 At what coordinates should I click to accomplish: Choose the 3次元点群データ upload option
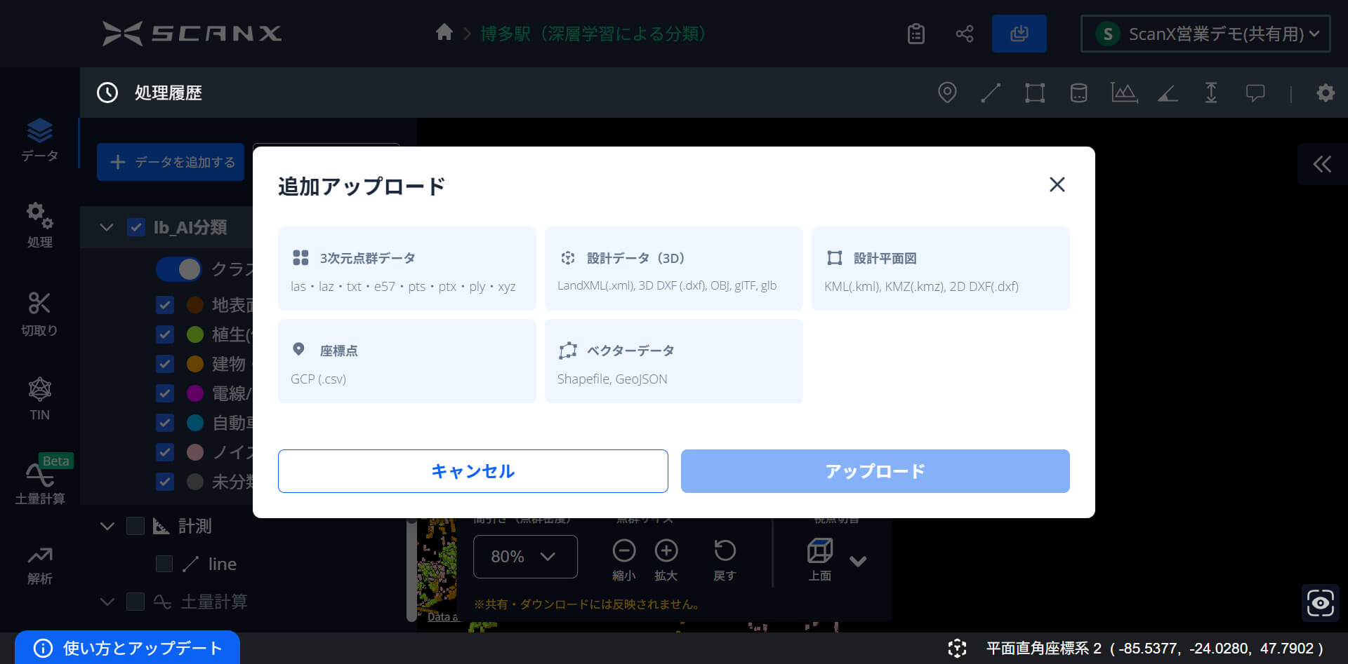(x=407, y=268)
